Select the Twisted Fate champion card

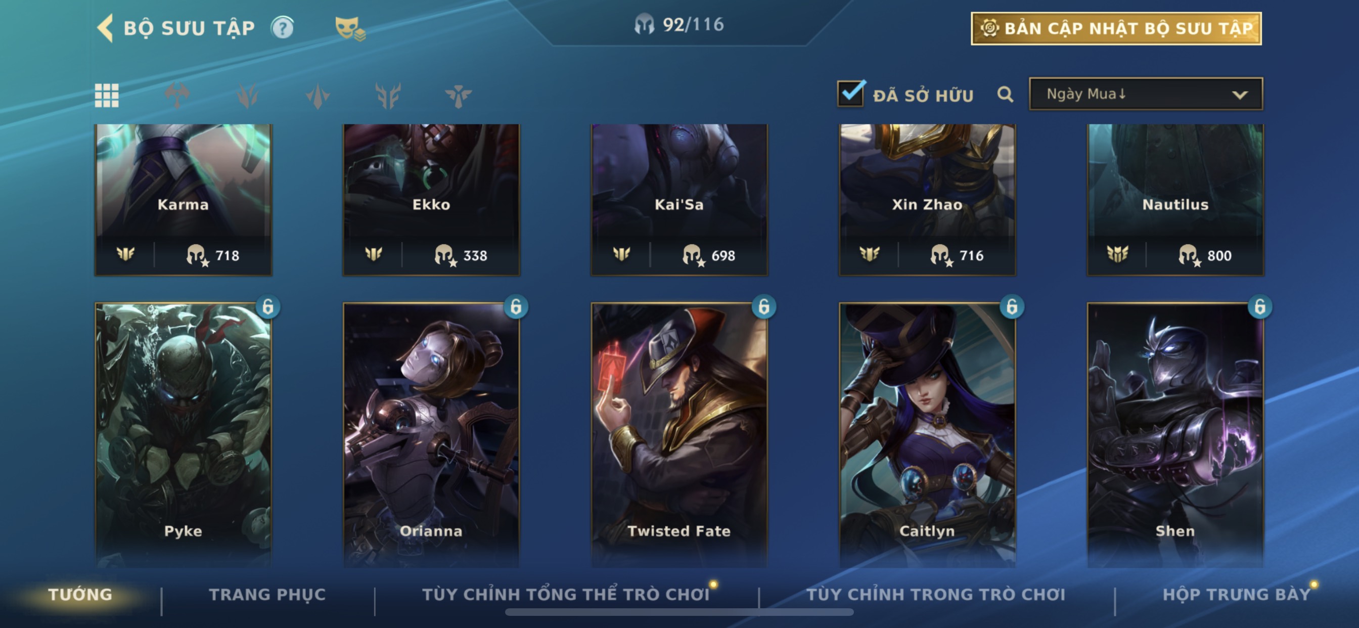pos(679,434)
